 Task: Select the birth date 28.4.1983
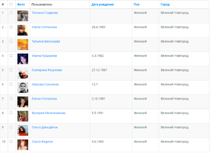(x=98, y=27)
